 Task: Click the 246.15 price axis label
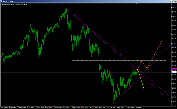pos(174,16)
